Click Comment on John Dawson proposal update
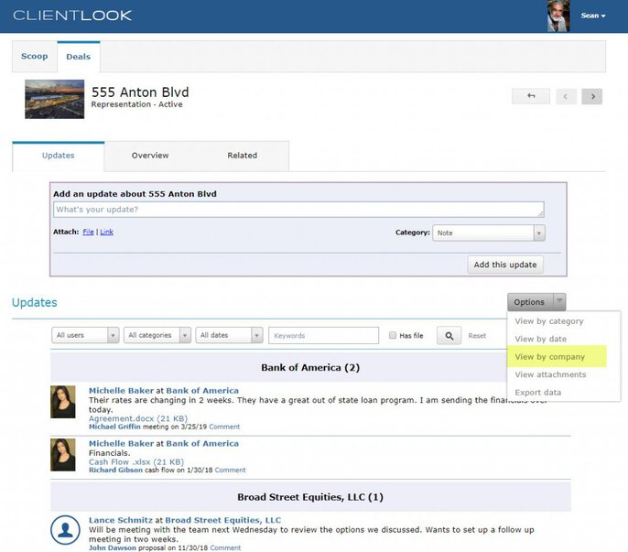This screenshot has height=552, width=628. click(x=225, y=548)
